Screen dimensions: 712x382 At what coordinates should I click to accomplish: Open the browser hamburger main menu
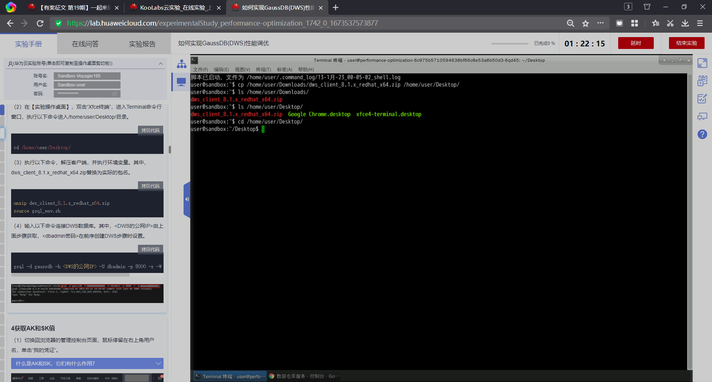tap(700, 23)
